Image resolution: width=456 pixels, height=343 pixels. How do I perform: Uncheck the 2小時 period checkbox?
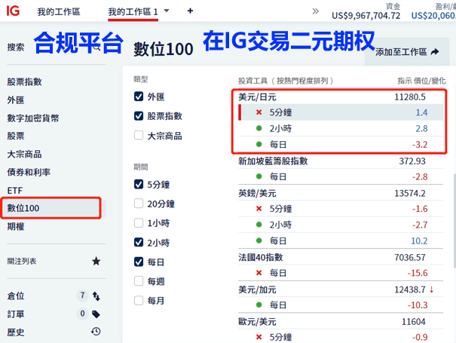point(139,242)
